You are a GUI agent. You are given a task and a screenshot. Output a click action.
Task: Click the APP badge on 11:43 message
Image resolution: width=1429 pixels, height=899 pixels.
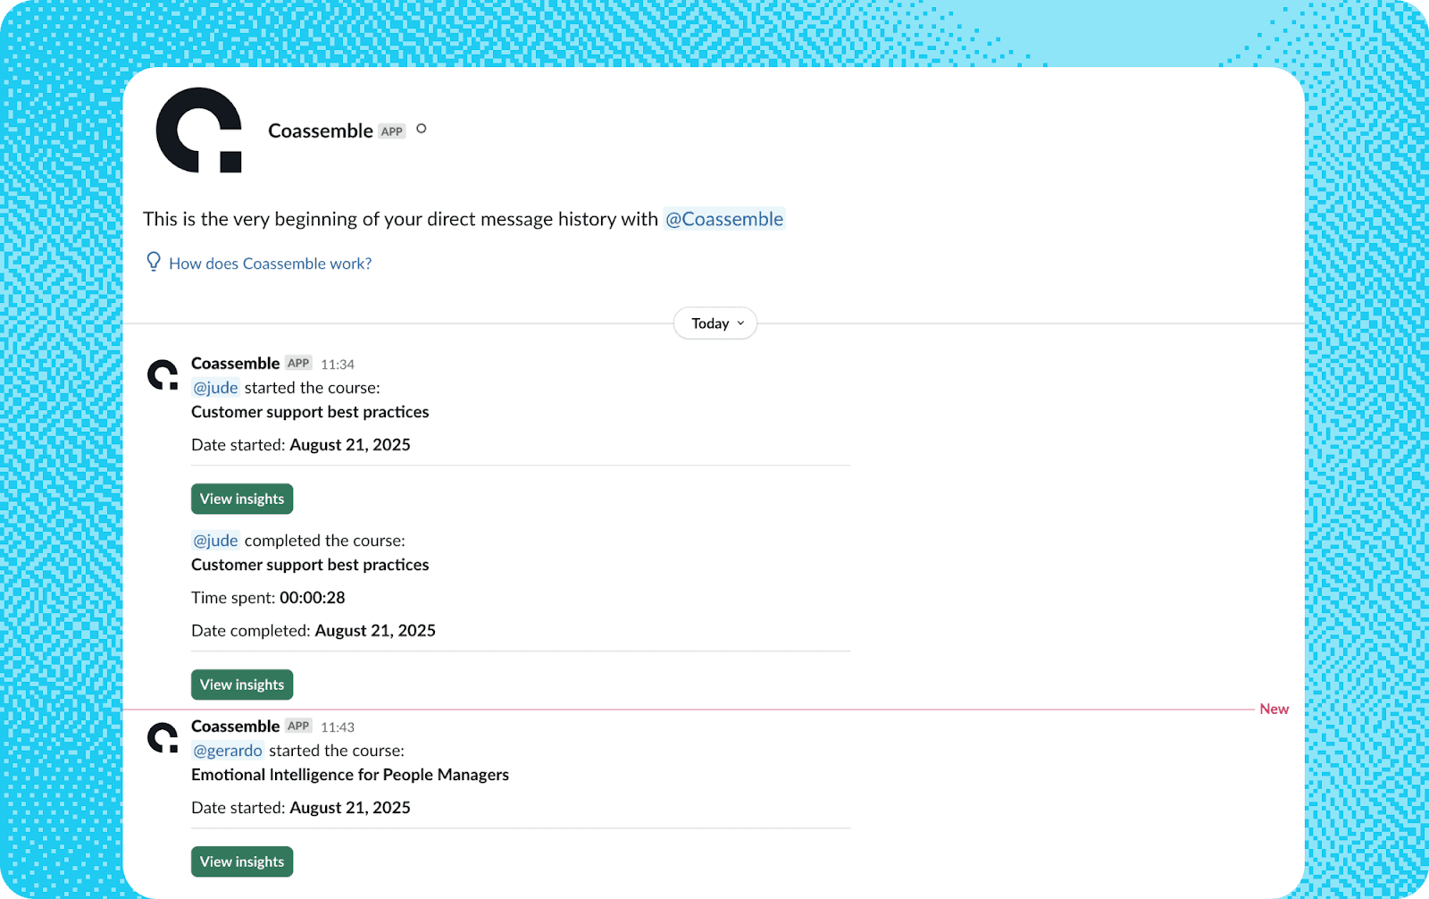[298, 727]
